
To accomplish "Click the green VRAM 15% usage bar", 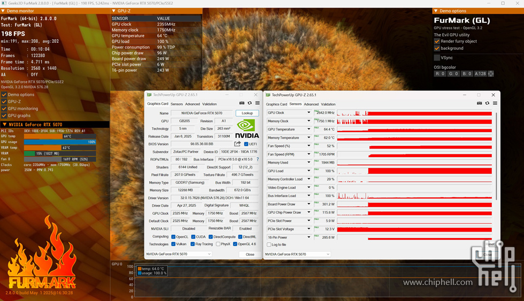I will [29, 153].
